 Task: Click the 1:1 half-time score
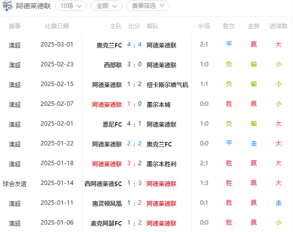[x=204, y=84]
